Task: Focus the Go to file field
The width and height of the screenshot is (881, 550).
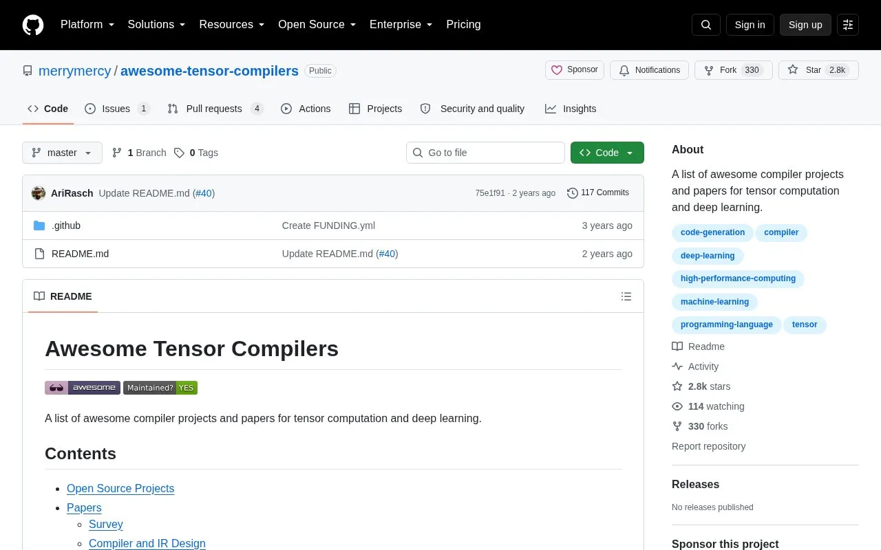Action: (485, 153)
